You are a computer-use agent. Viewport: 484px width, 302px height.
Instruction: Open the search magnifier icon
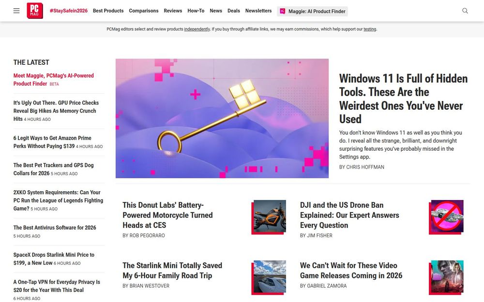(465, 11)
